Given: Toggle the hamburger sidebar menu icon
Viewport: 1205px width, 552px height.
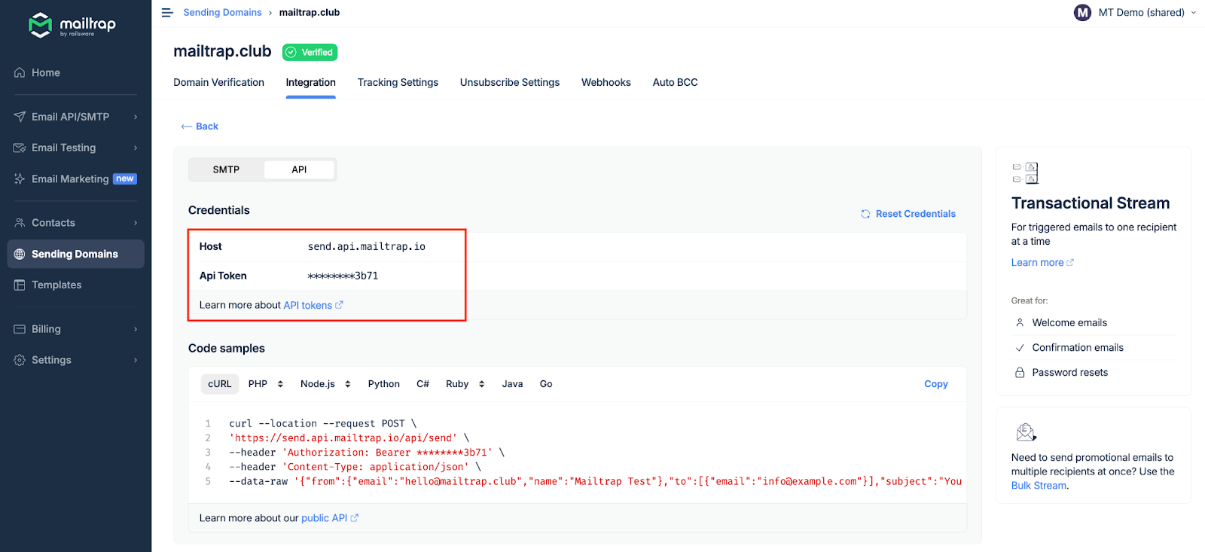Looking at the screenshot, I should (167, 13).
